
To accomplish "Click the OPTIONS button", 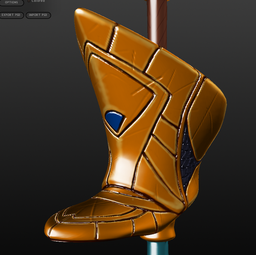I will [11, 3].
